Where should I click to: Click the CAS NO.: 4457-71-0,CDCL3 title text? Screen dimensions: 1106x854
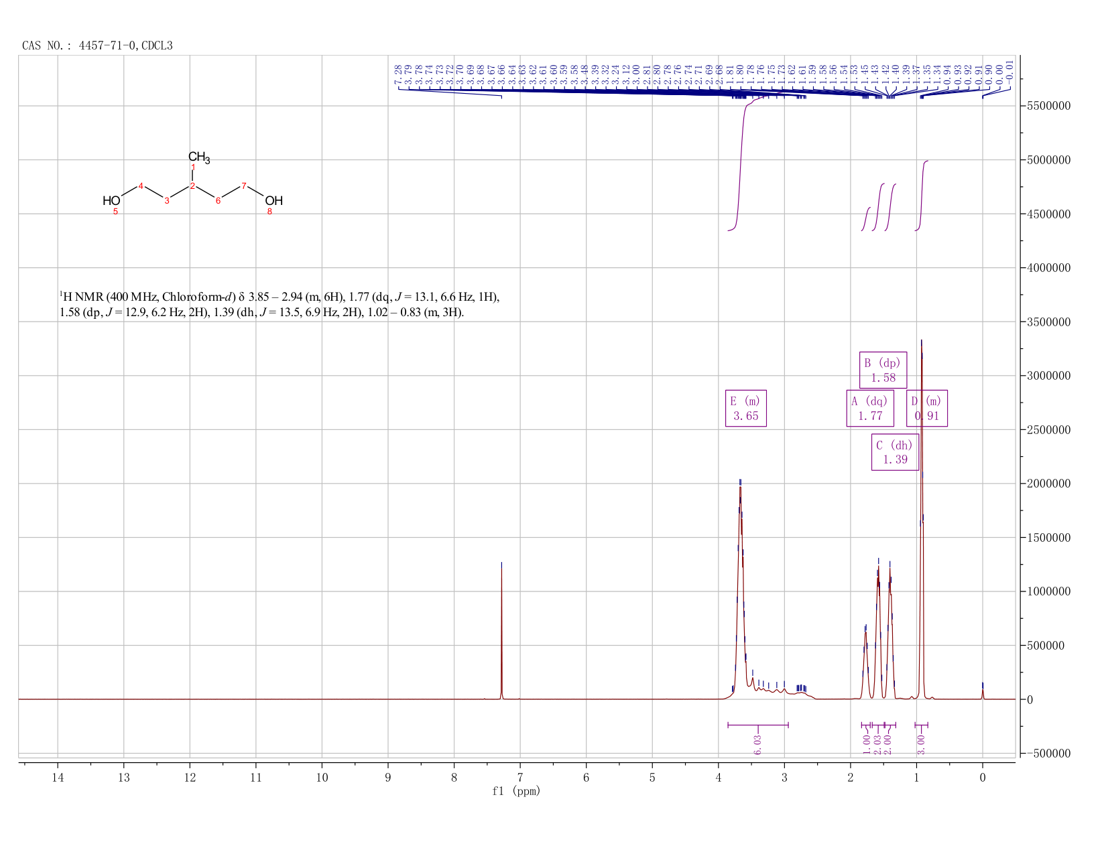(97, 46)
